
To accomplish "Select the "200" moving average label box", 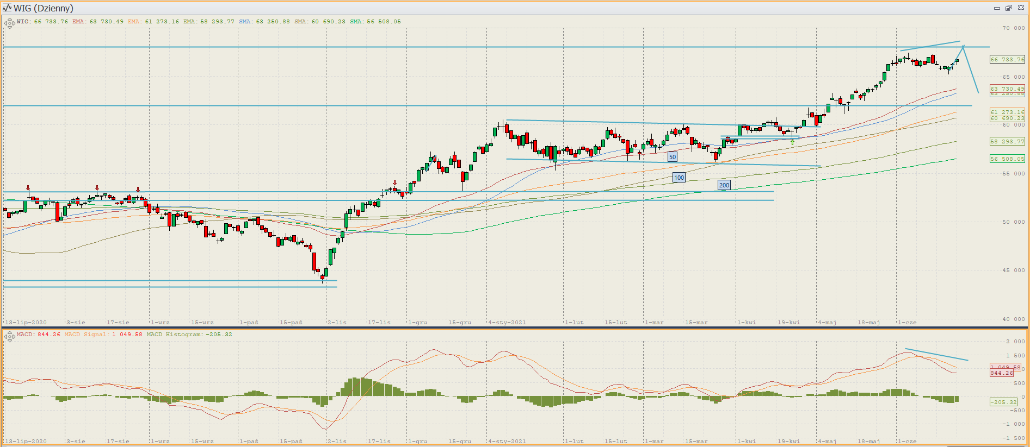I will pyautogui.click(x=724, y=185).
